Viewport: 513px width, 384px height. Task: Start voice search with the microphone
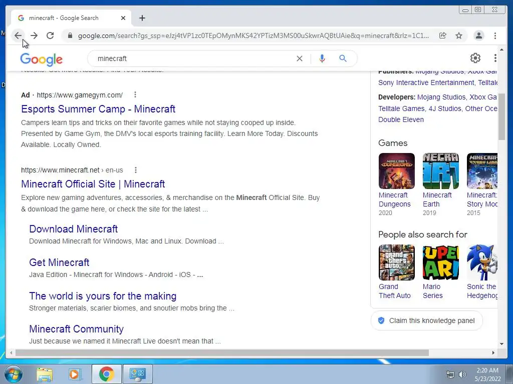322,58
